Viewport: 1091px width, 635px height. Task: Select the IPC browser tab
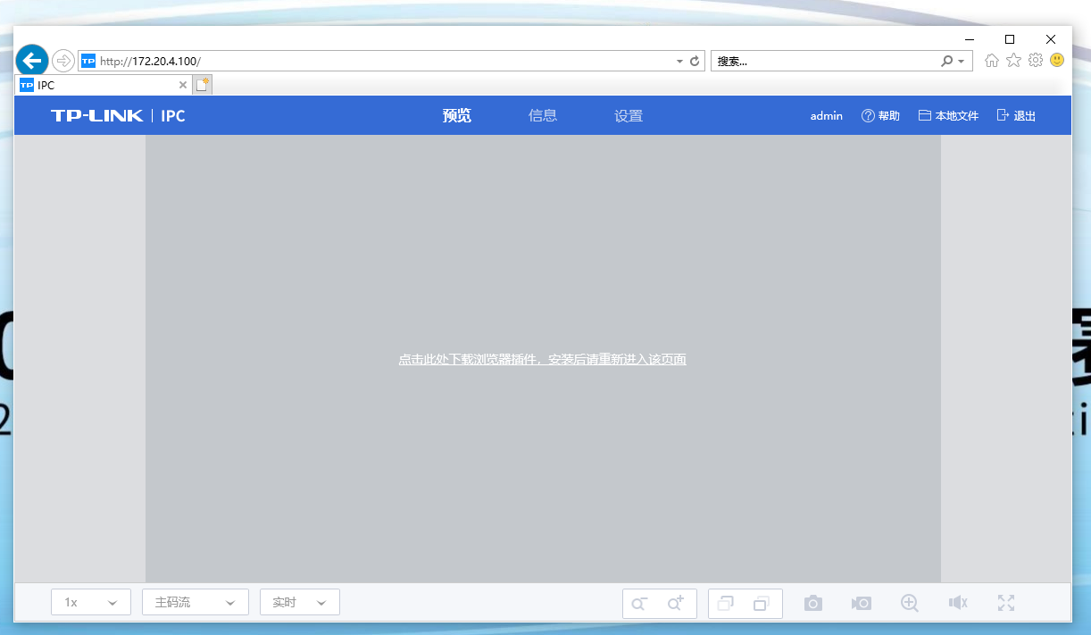pos(104,85)
